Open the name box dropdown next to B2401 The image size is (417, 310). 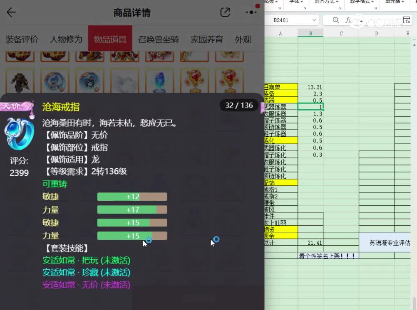[314, 20]
